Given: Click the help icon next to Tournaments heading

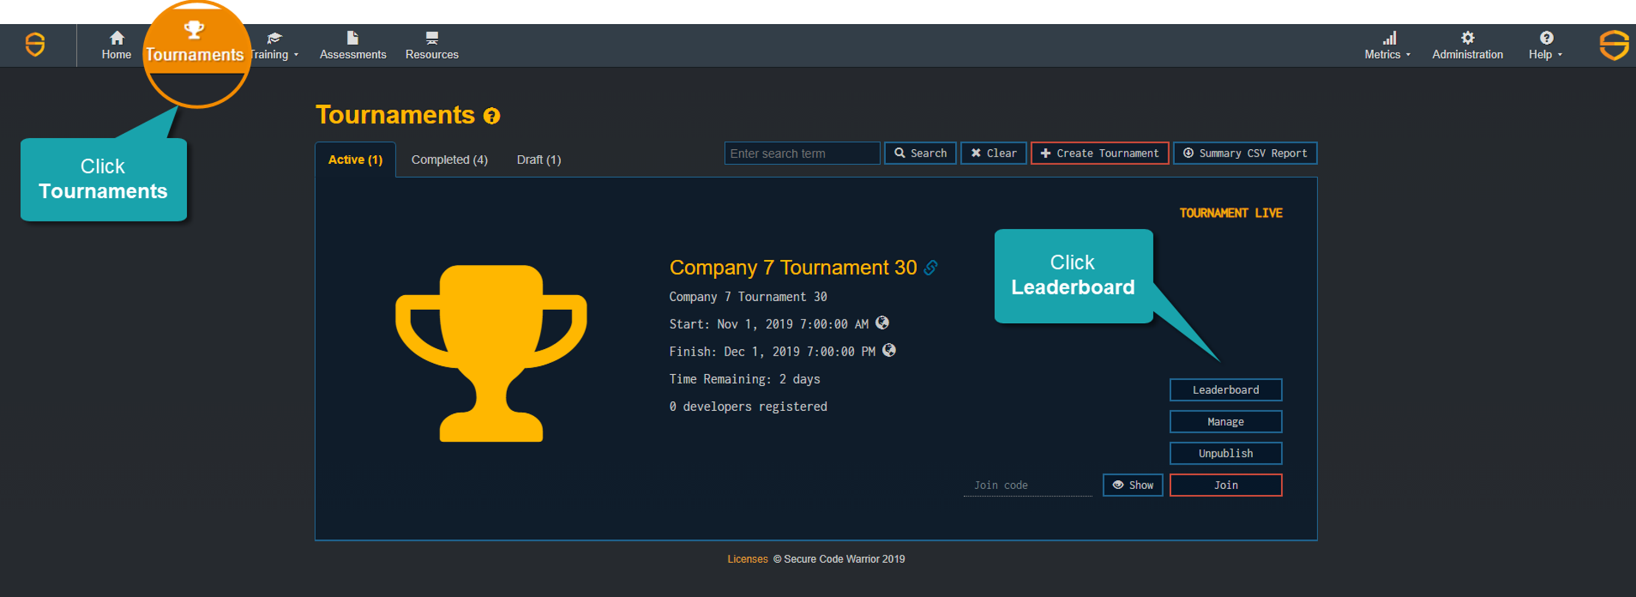Looking at the screenshot, I should pyautogui.click(x=491, y=116).
